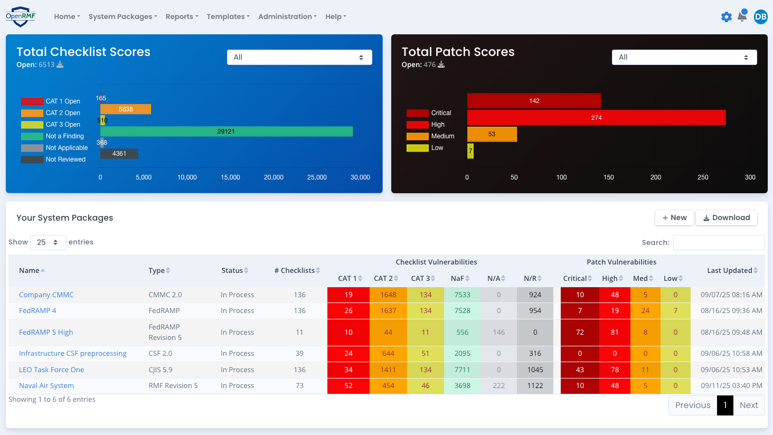Sort table by Name column arrow
773x435 pixels.
[x=43, y=270]
